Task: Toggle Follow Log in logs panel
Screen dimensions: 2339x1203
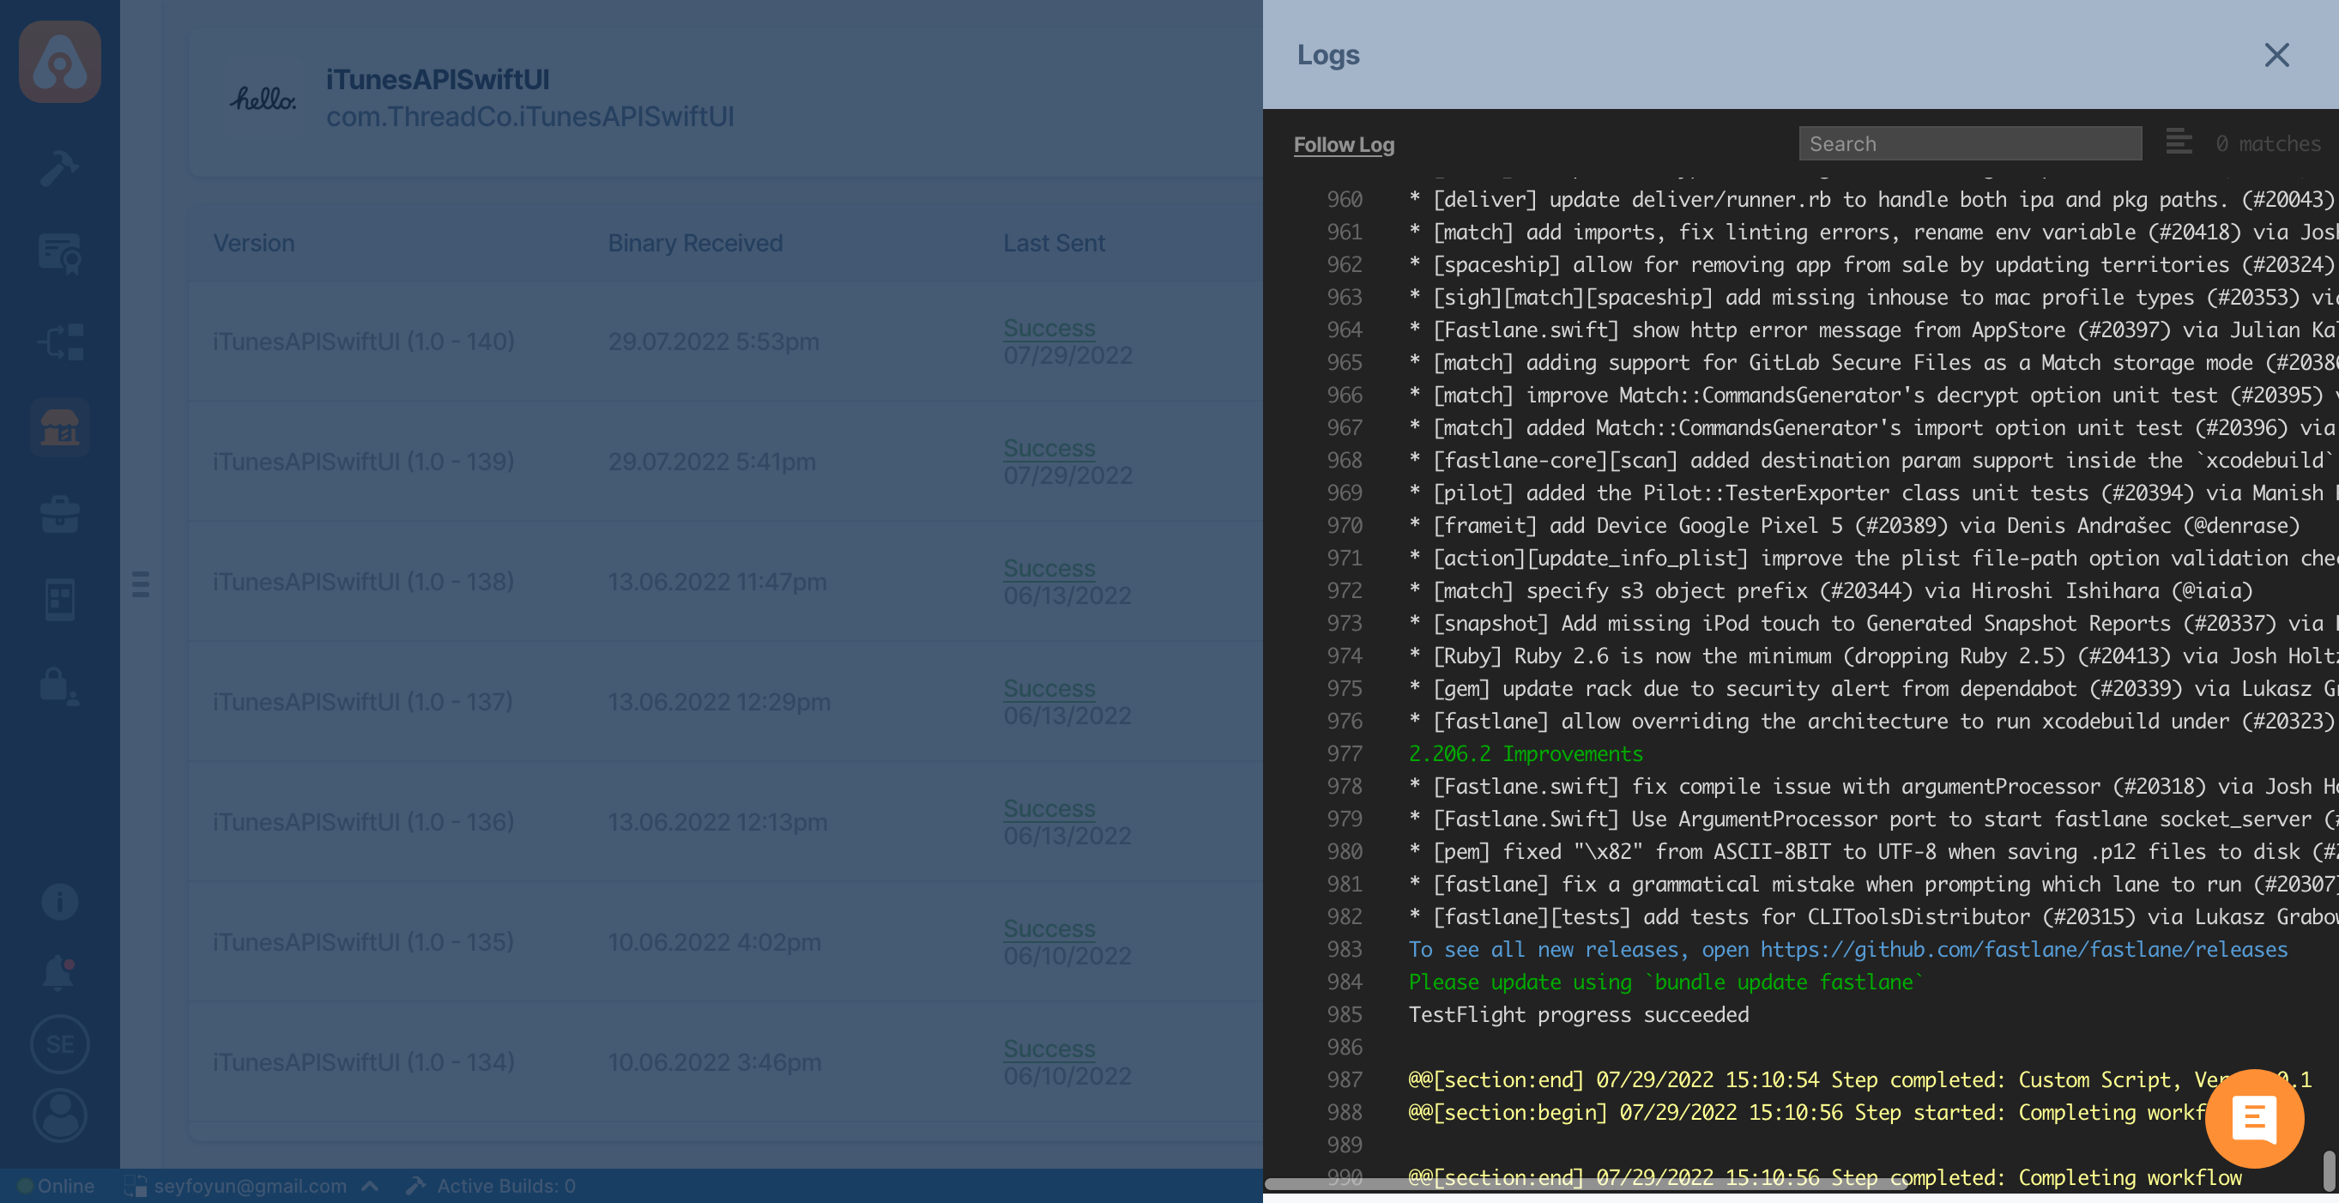Action: point(1343,144)
